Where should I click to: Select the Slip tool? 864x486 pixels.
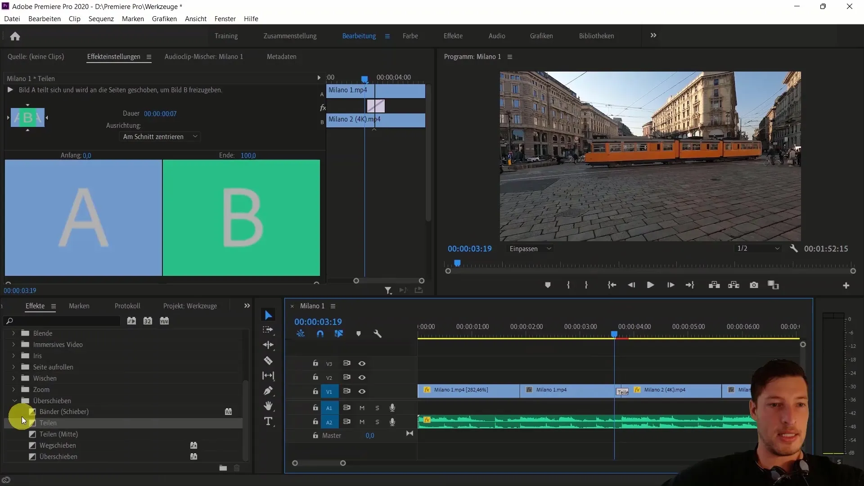click(268, 376)
